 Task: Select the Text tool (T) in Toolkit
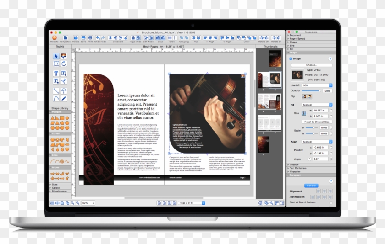point(56,74)
